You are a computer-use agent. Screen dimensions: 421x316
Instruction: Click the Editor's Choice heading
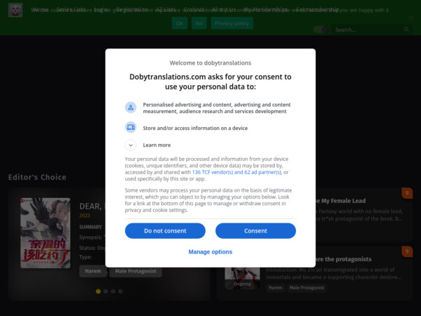point(37,177)
